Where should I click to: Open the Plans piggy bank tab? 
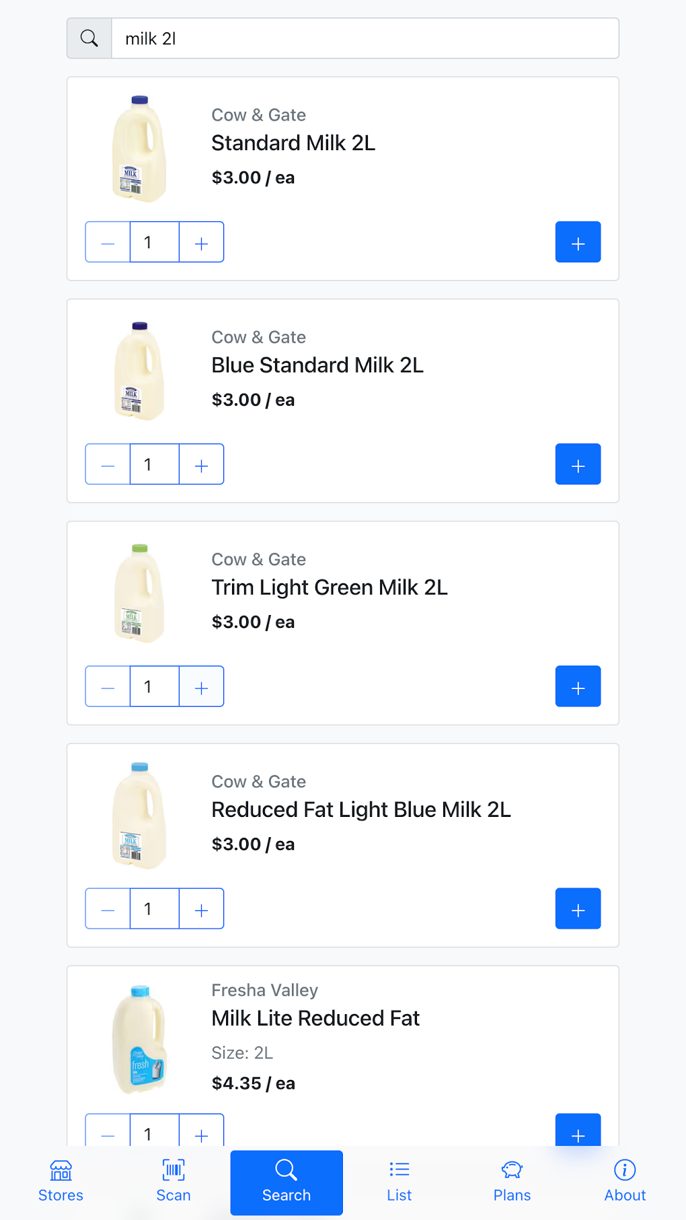(512, 1182)
